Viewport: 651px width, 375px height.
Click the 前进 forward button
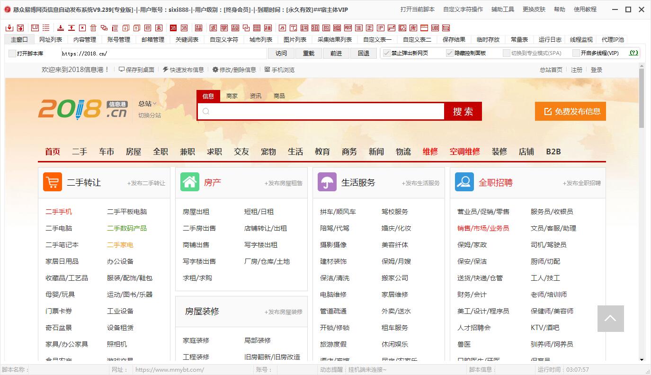pos(336,54)
